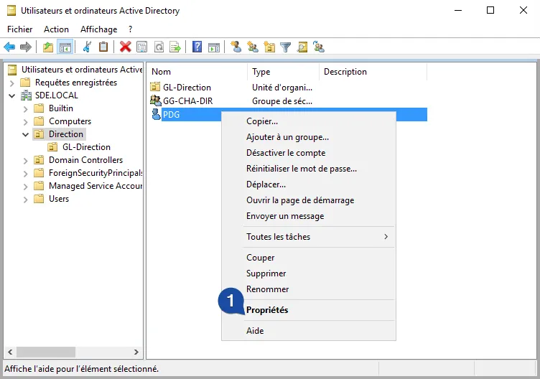Click the Paste clipboard toolbar icon
This screenshot has width=540, height=379.
[103, 47]
